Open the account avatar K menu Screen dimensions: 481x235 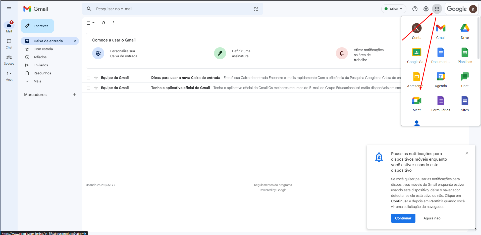473,9
